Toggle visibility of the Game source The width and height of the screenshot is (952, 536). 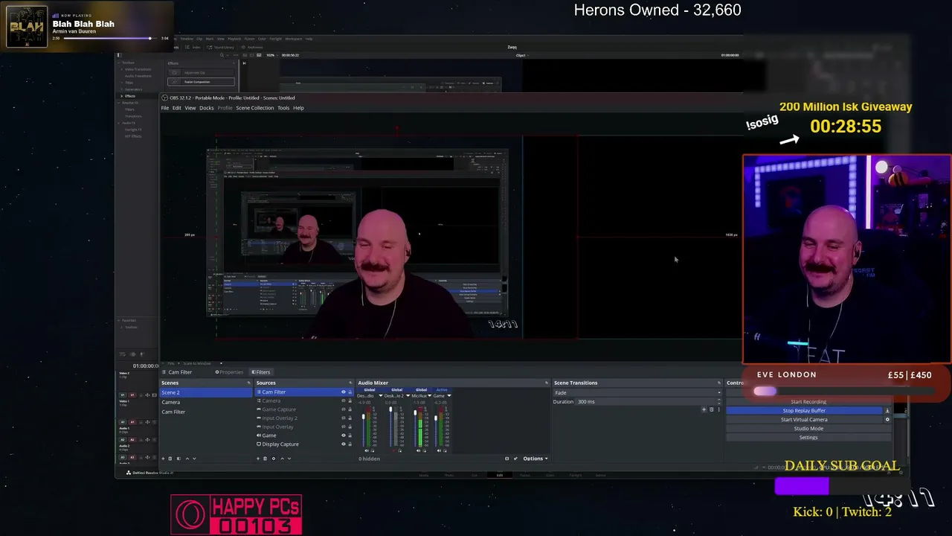pyautogui.click(x=343, y=435)
